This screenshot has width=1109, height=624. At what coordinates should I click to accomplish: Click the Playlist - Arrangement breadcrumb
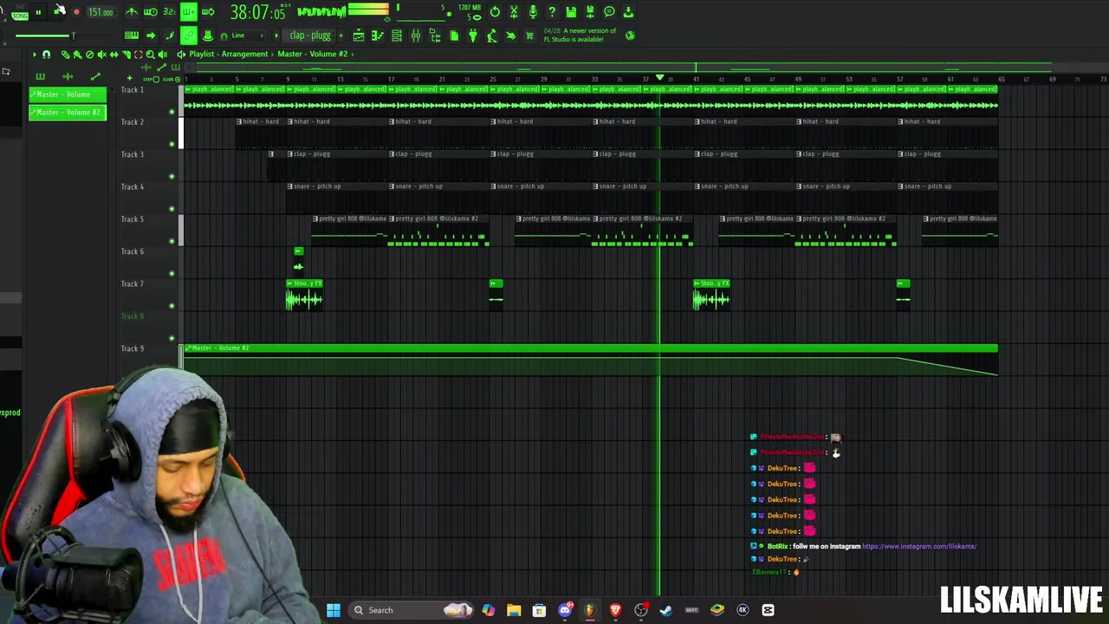coord(229,54)
